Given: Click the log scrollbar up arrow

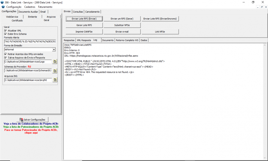Looking at the screenshot, I should (x=265, y=45).
